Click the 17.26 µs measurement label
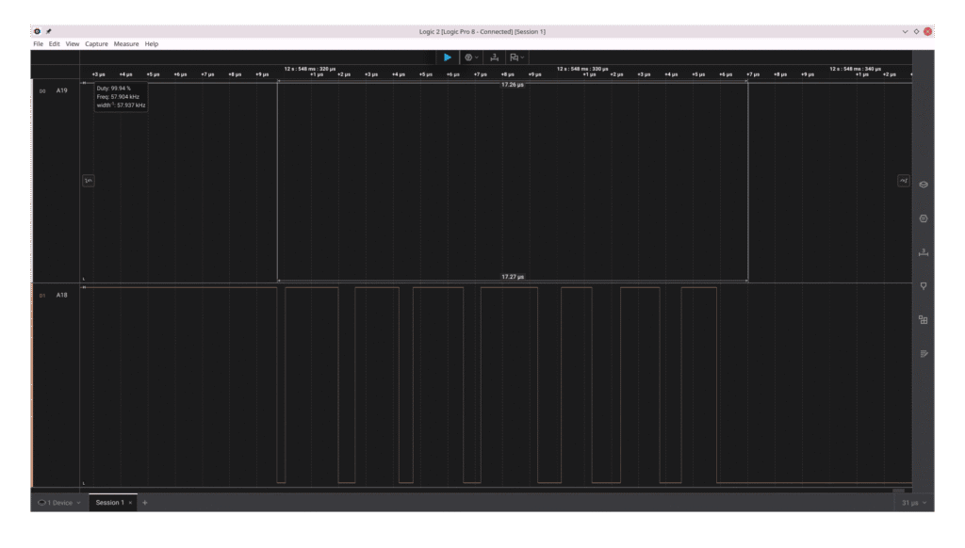Screen dimensions: 965x548 (512, 85)
